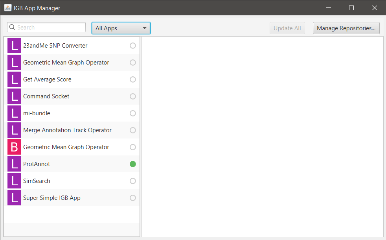Click the Java icon in the title bar
Viewport: 386px width, 240px height.
pos(7,8)
